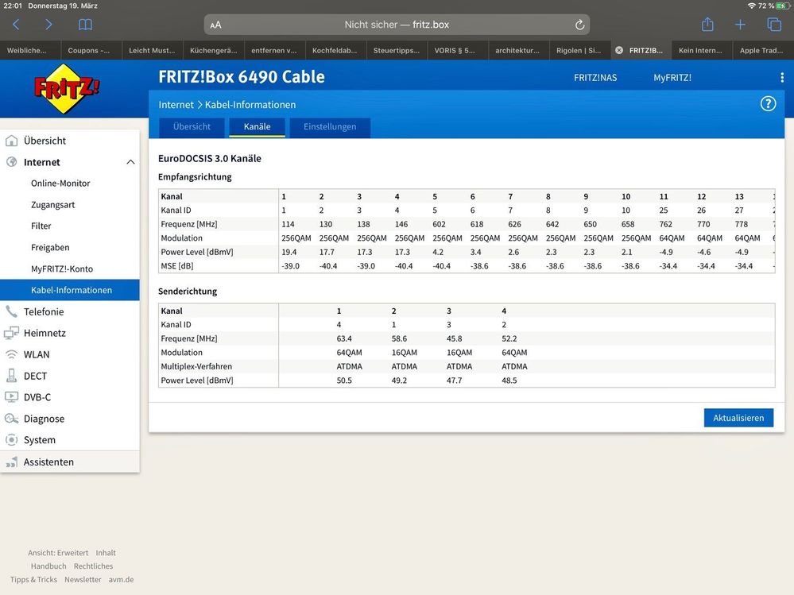The height and width of the screenshot is (595, 794).
Task: Open Freigaben menu entry
Action: (x=50, y=247)
